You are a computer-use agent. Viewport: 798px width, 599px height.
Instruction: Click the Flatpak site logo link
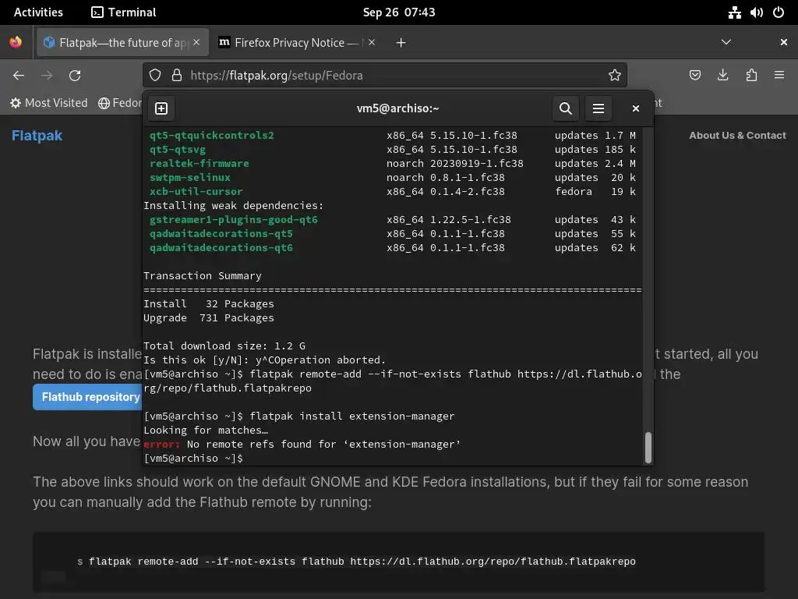37,136
